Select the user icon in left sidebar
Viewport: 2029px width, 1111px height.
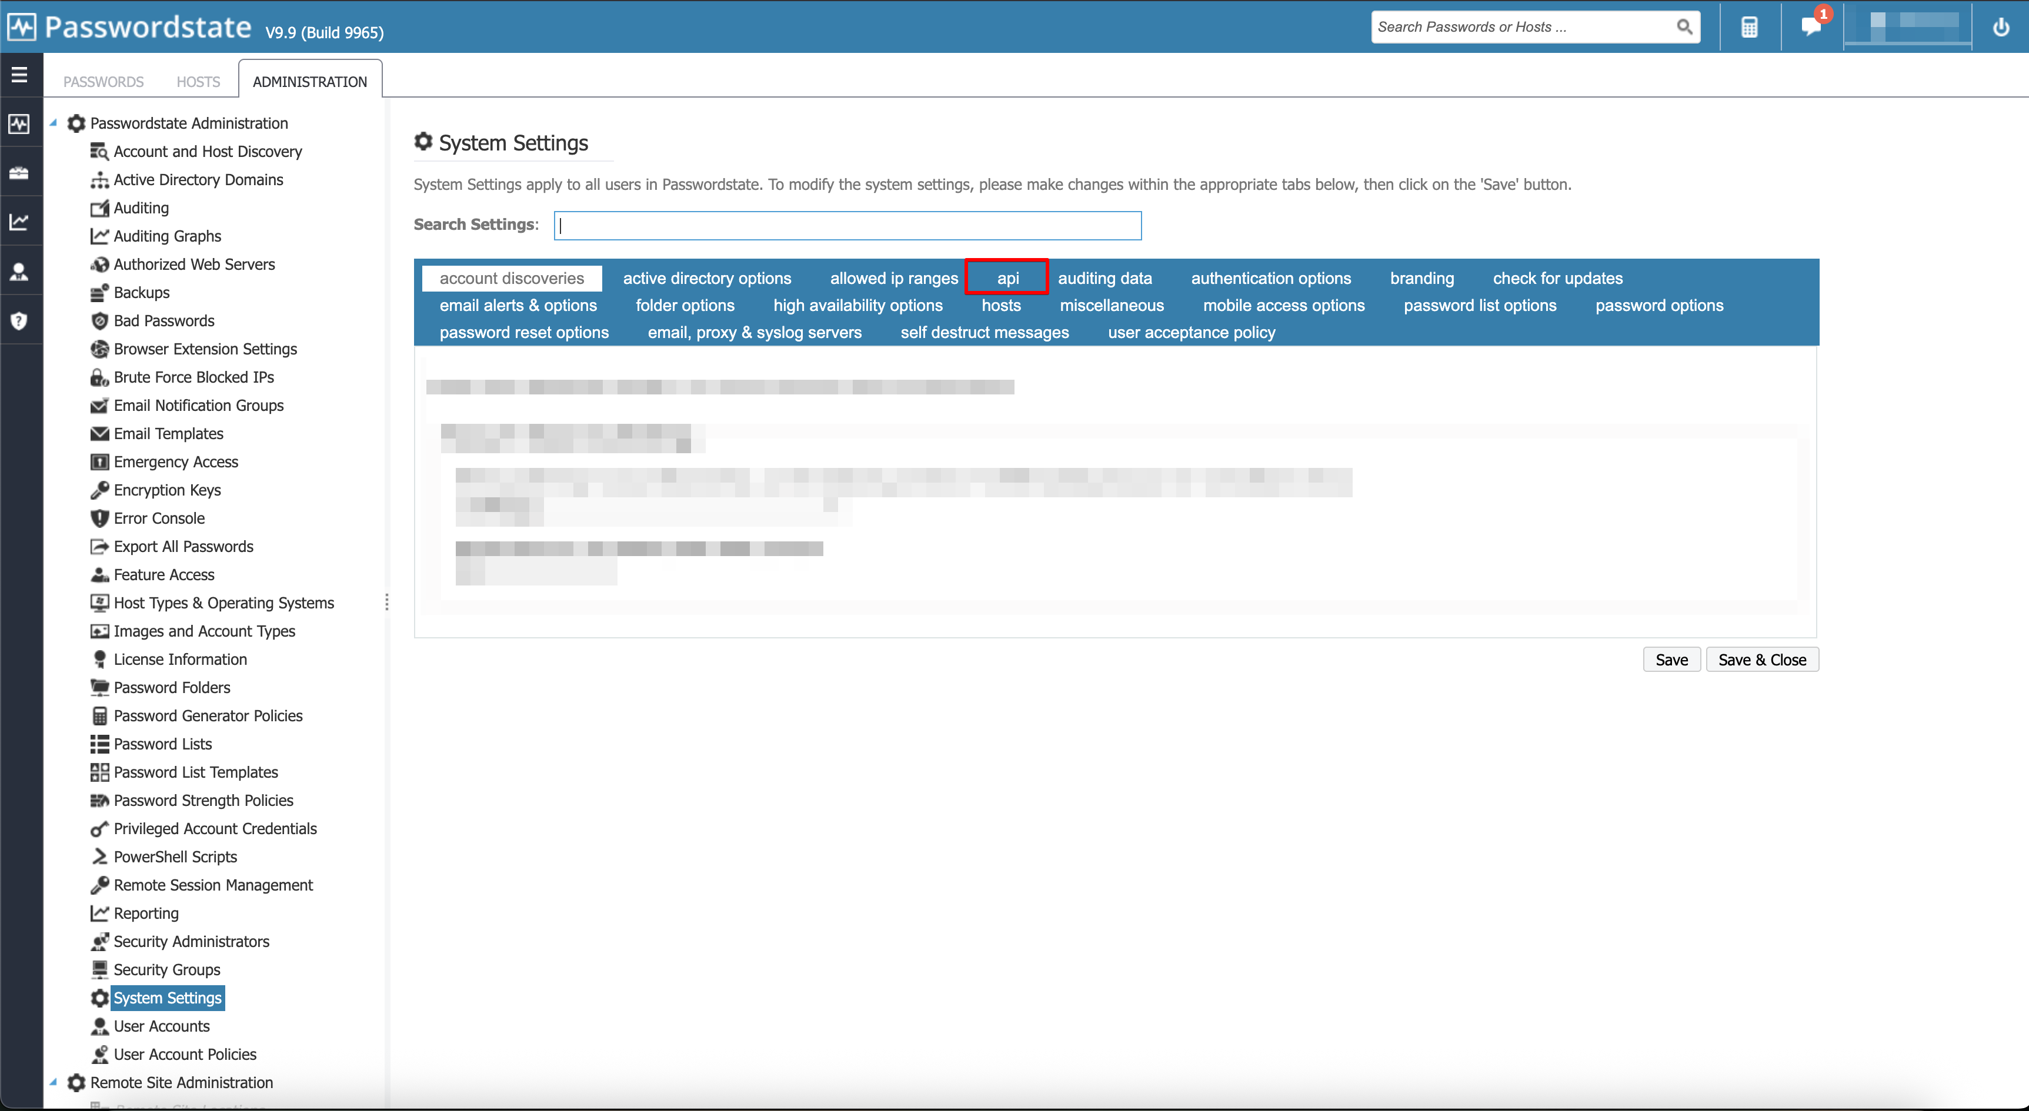19,271
